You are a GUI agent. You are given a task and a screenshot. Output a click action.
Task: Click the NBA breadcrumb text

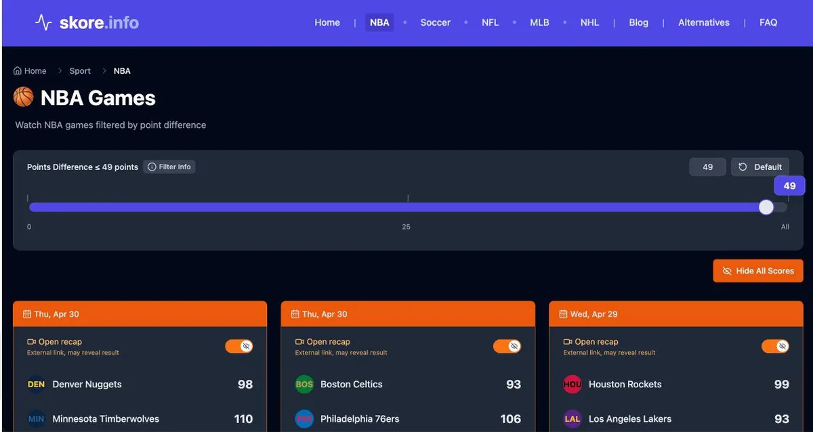pos(122,70)
